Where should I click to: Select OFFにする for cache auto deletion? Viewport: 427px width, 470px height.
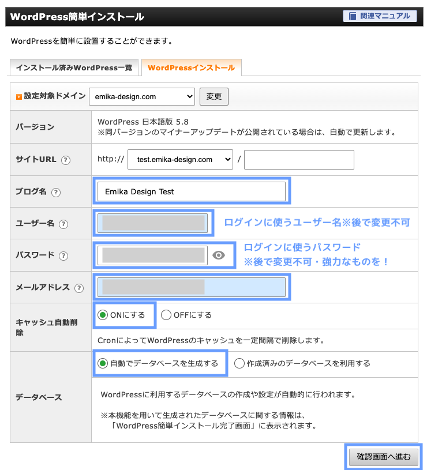click(166, 315)
